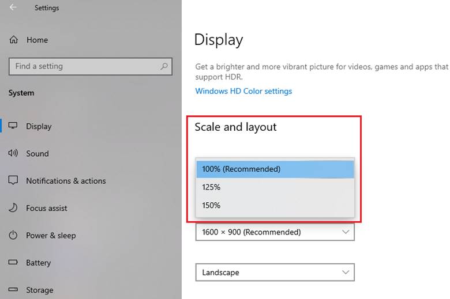Image resolution: width=450 pixels, height=299 pixels.
Task: Select 100% (Recommended) scale option
Action: (275, 169)
